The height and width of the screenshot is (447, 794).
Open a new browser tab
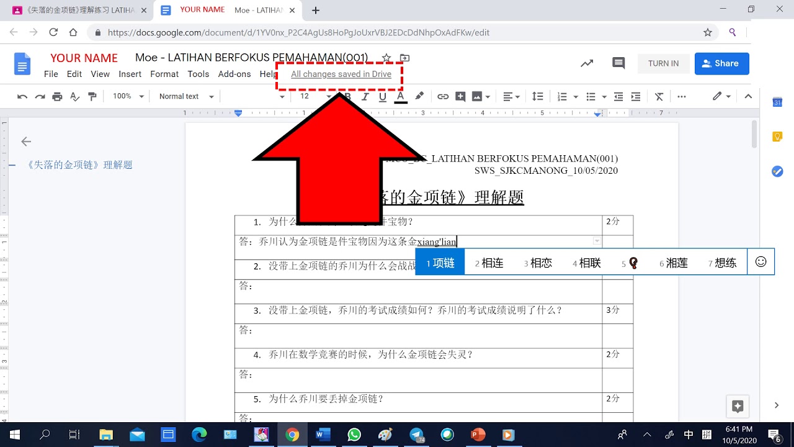coord(316,11)
